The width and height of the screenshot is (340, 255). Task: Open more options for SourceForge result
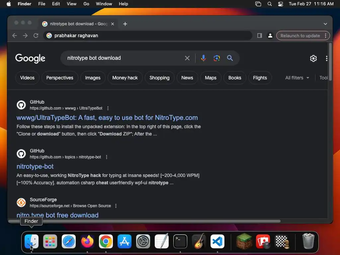116,206
